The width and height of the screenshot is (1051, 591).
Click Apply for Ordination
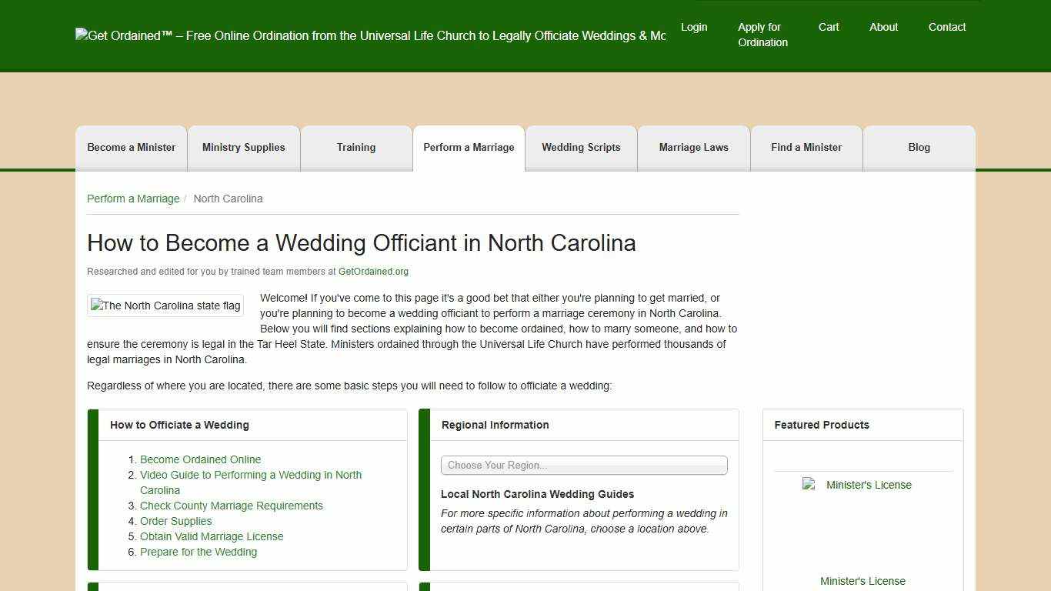pyautogui.click(x=762, y=35)
